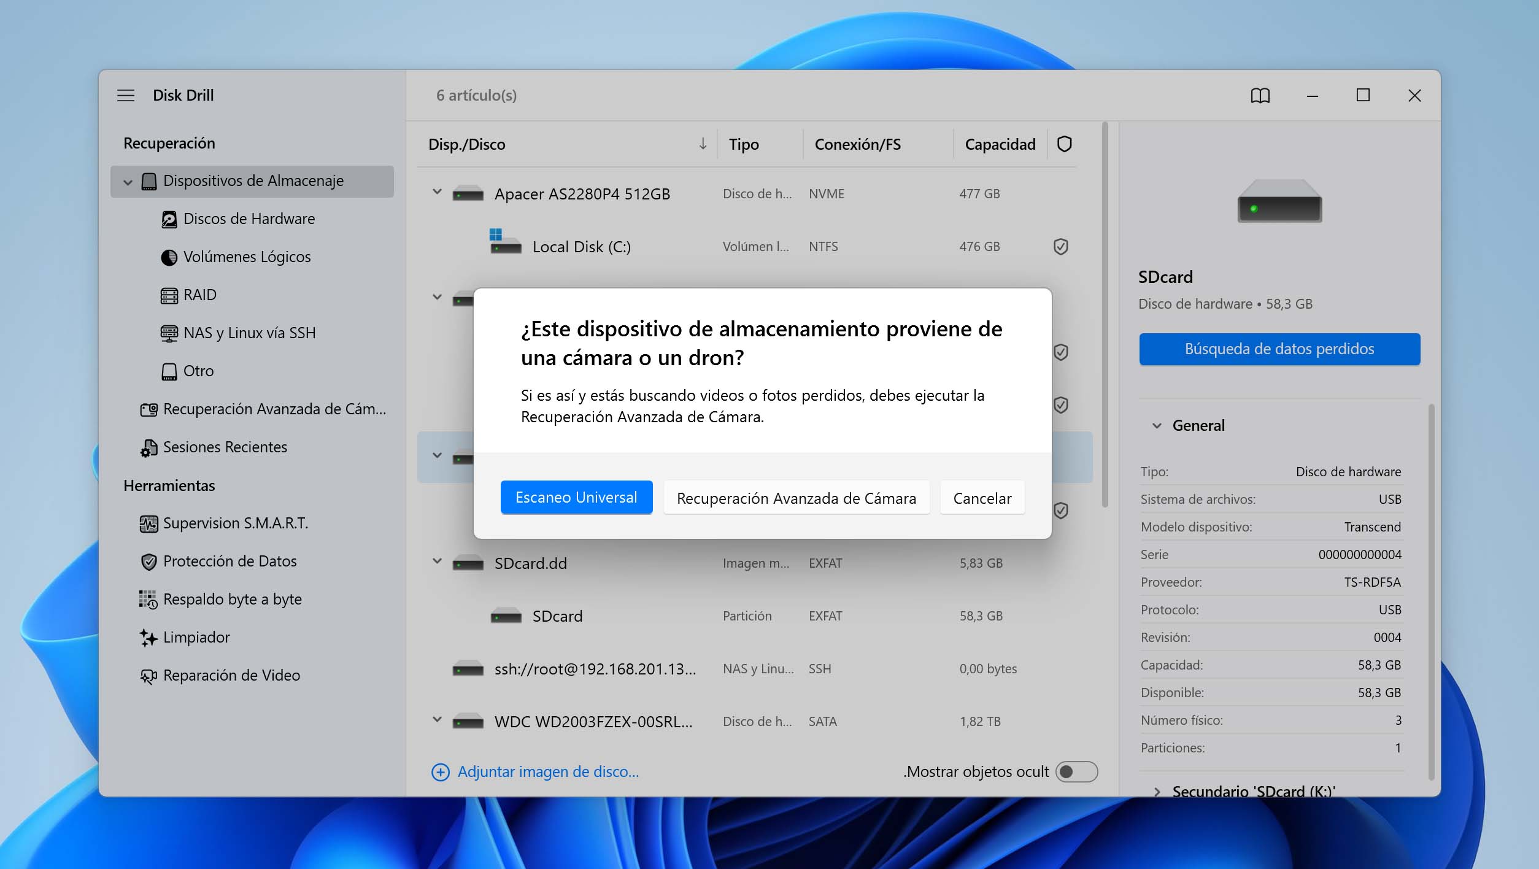Click the shield column header icon
The image size is (1539, 869).
click(1064, 144)
